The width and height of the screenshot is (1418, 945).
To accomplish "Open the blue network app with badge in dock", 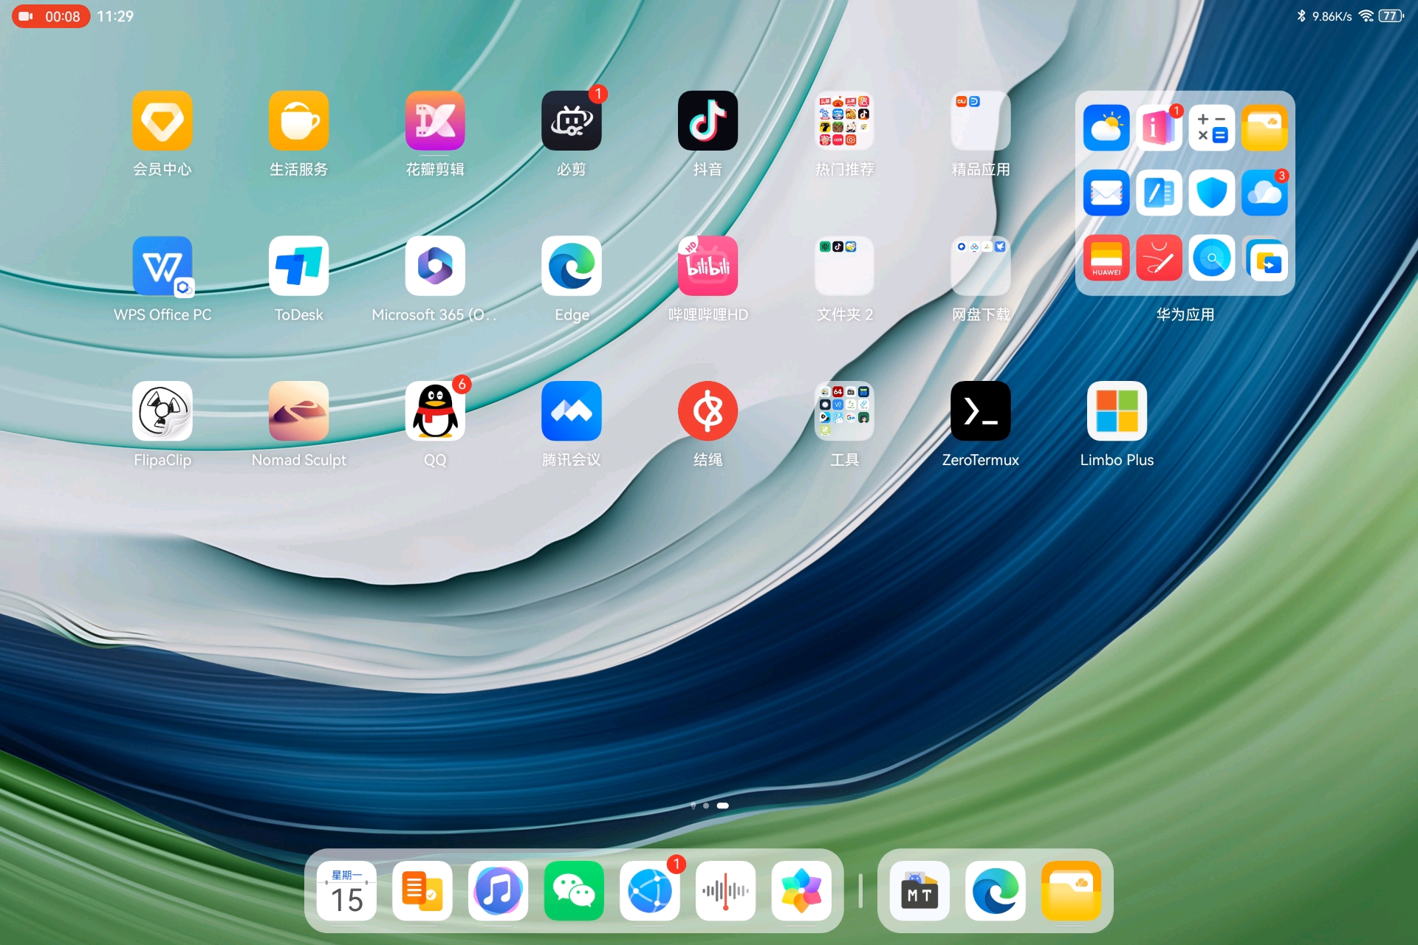I will pyautogui.click(x=650, y=890).
